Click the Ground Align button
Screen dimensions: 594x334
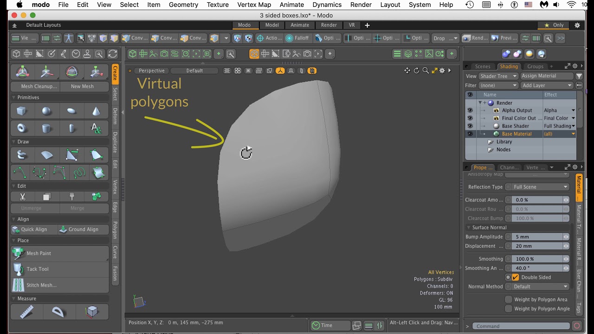point(84,229)
